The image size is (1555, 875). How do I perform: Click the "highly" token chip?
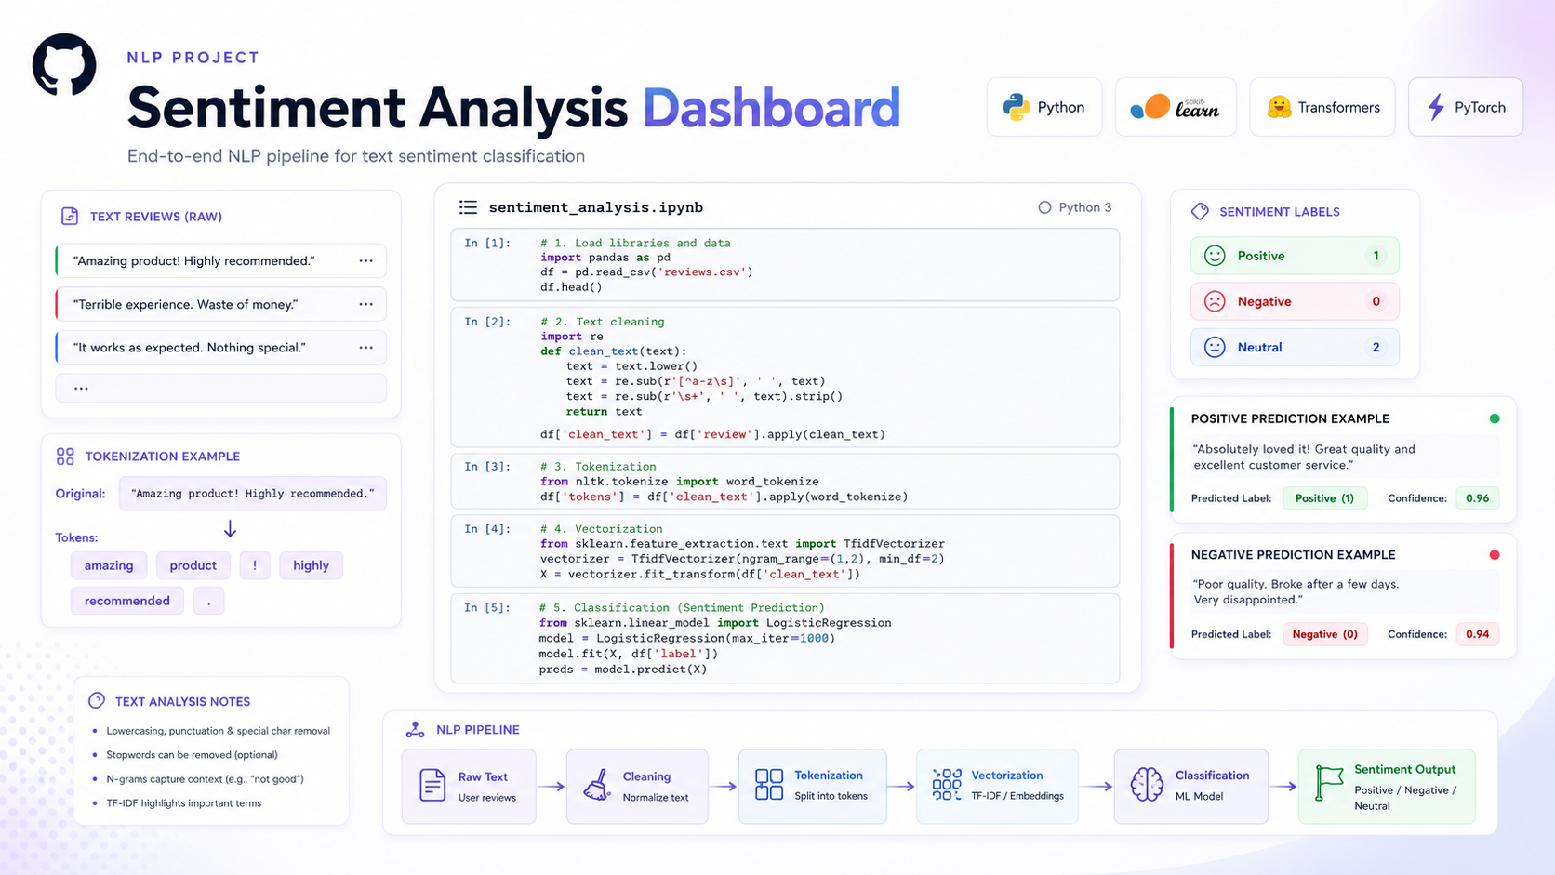[x=312, y=565]
